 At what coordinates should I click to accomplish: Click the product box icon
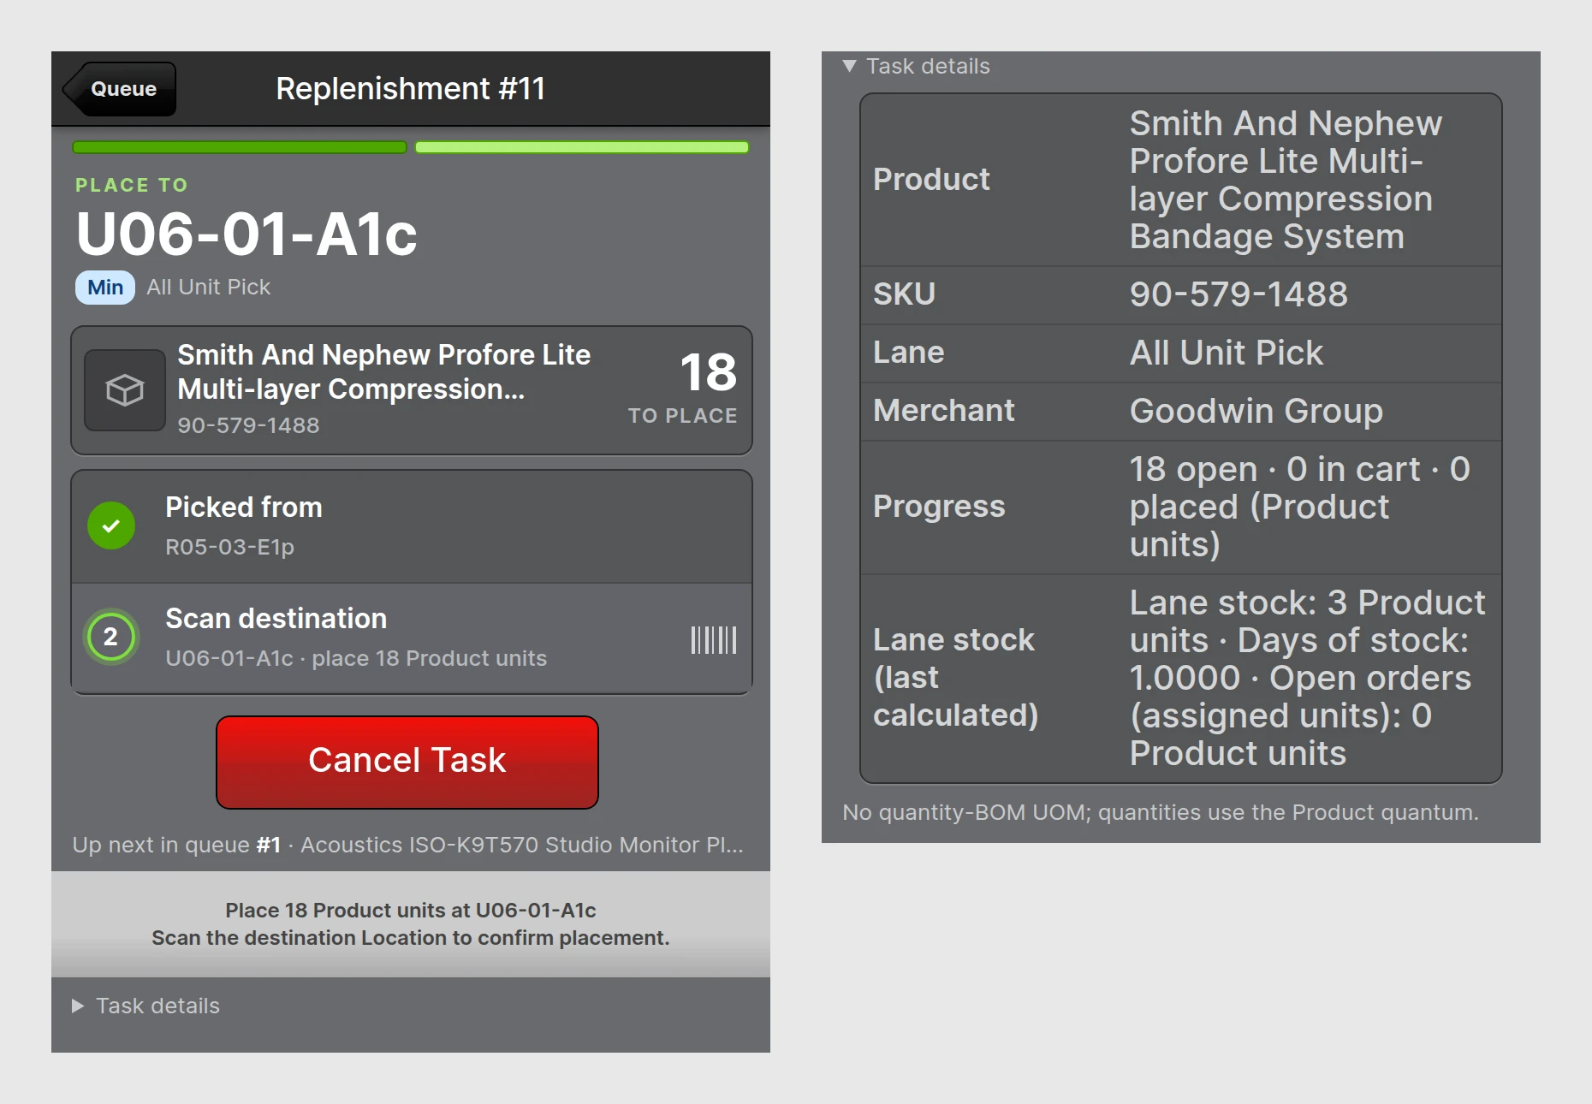click(125, 390)
